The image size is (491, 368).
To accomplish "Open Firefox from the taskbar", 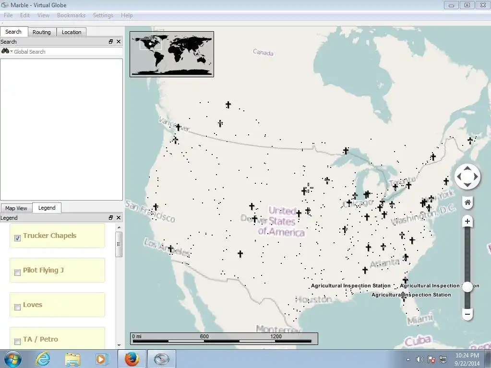I will click(132, 358).
